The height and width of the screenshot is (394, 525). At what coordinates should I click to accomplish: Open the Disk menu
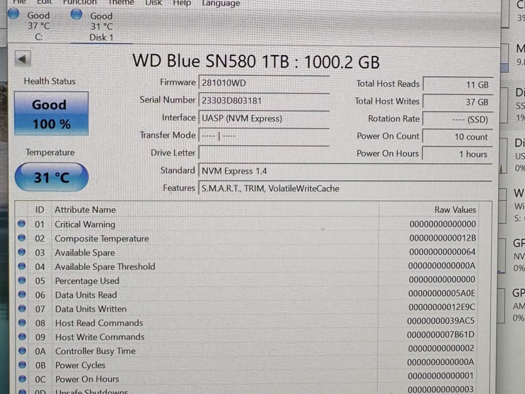click(x=154, y=3)
